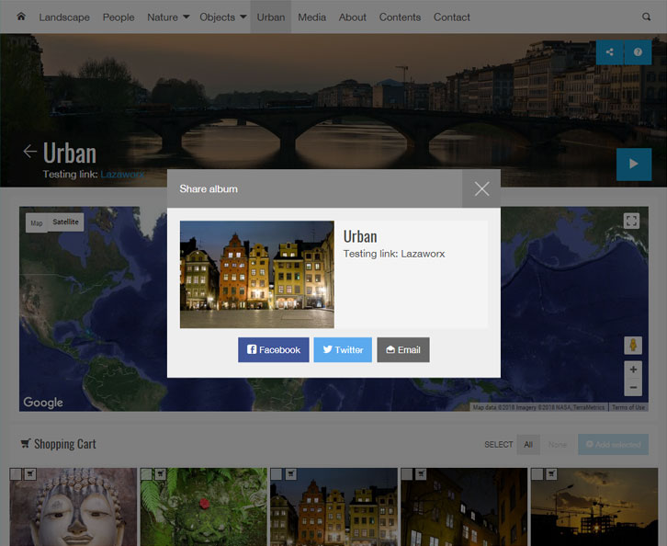Switch map to Satellite view
667x546 pixels.
coord(65,222)
